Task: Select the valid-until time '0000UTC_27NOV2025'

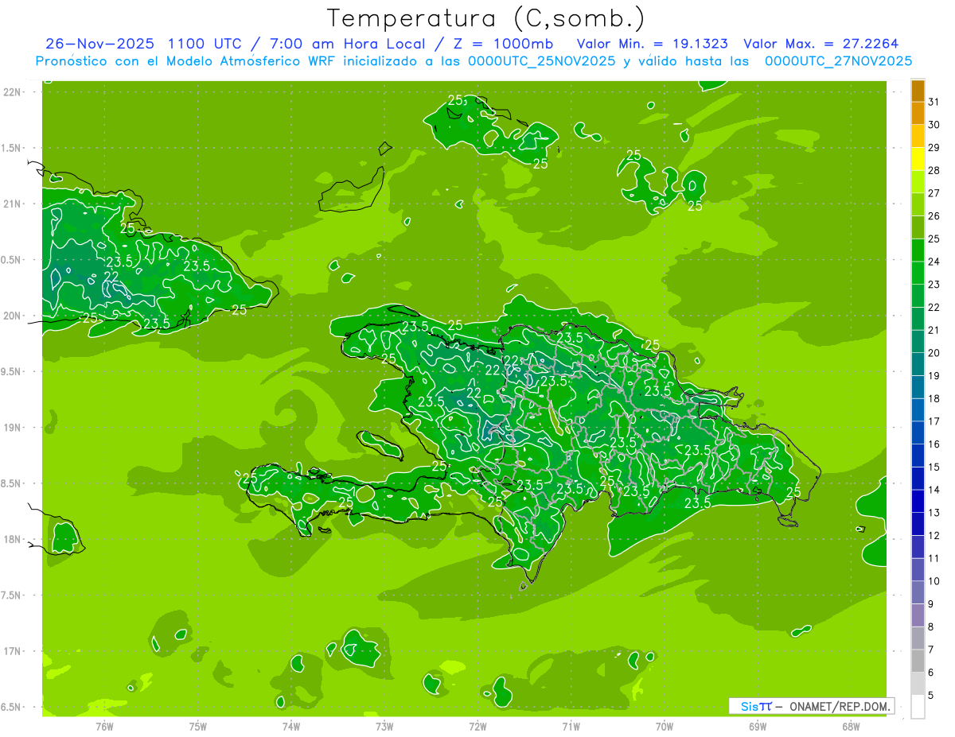Action: point(838,61)
